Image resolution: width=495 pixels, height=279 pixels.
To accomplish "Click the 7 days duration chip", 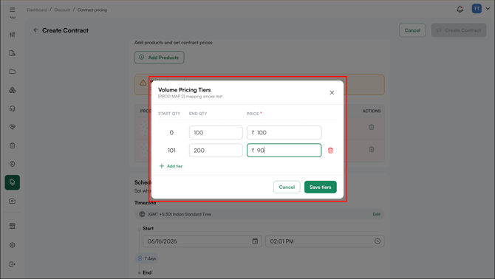I will coord(147,258).
